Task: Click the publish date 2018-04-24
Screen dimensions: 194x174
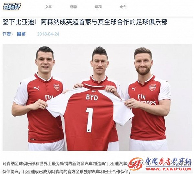Action: (x=48, y=34)
